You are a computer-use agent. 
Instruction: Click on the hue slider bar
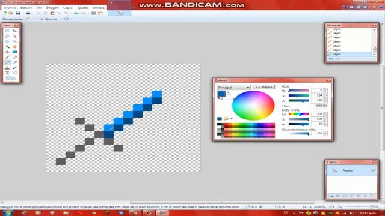click(x=298, y=114)
